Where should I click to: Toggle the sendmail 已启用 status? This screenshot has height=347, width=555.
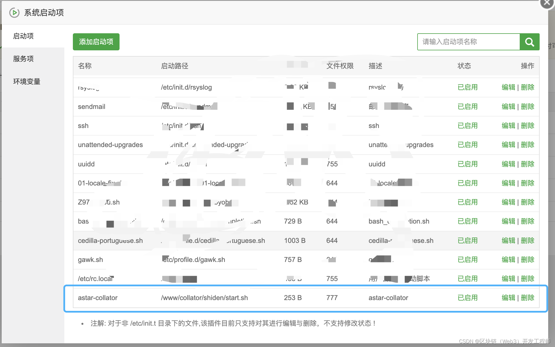(467, 107)
